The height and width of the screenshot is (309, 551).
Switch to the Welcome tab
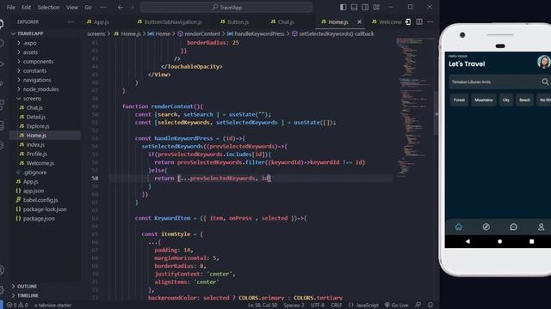387,21
